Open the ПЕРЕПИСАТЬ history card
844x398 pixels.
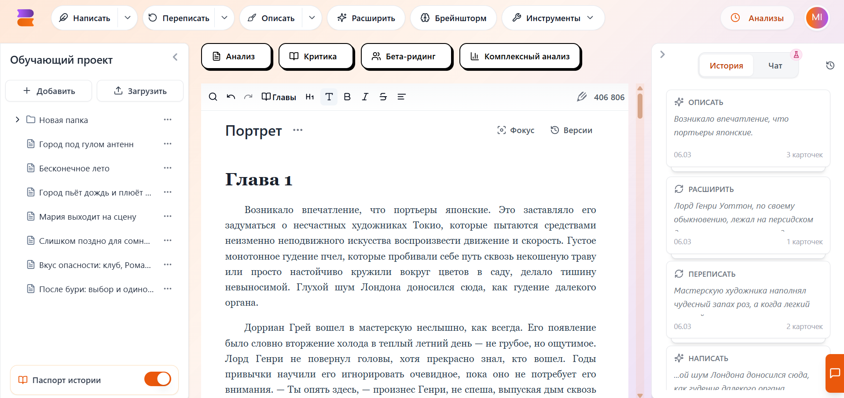pyautogui.click(x=748, y=300)
